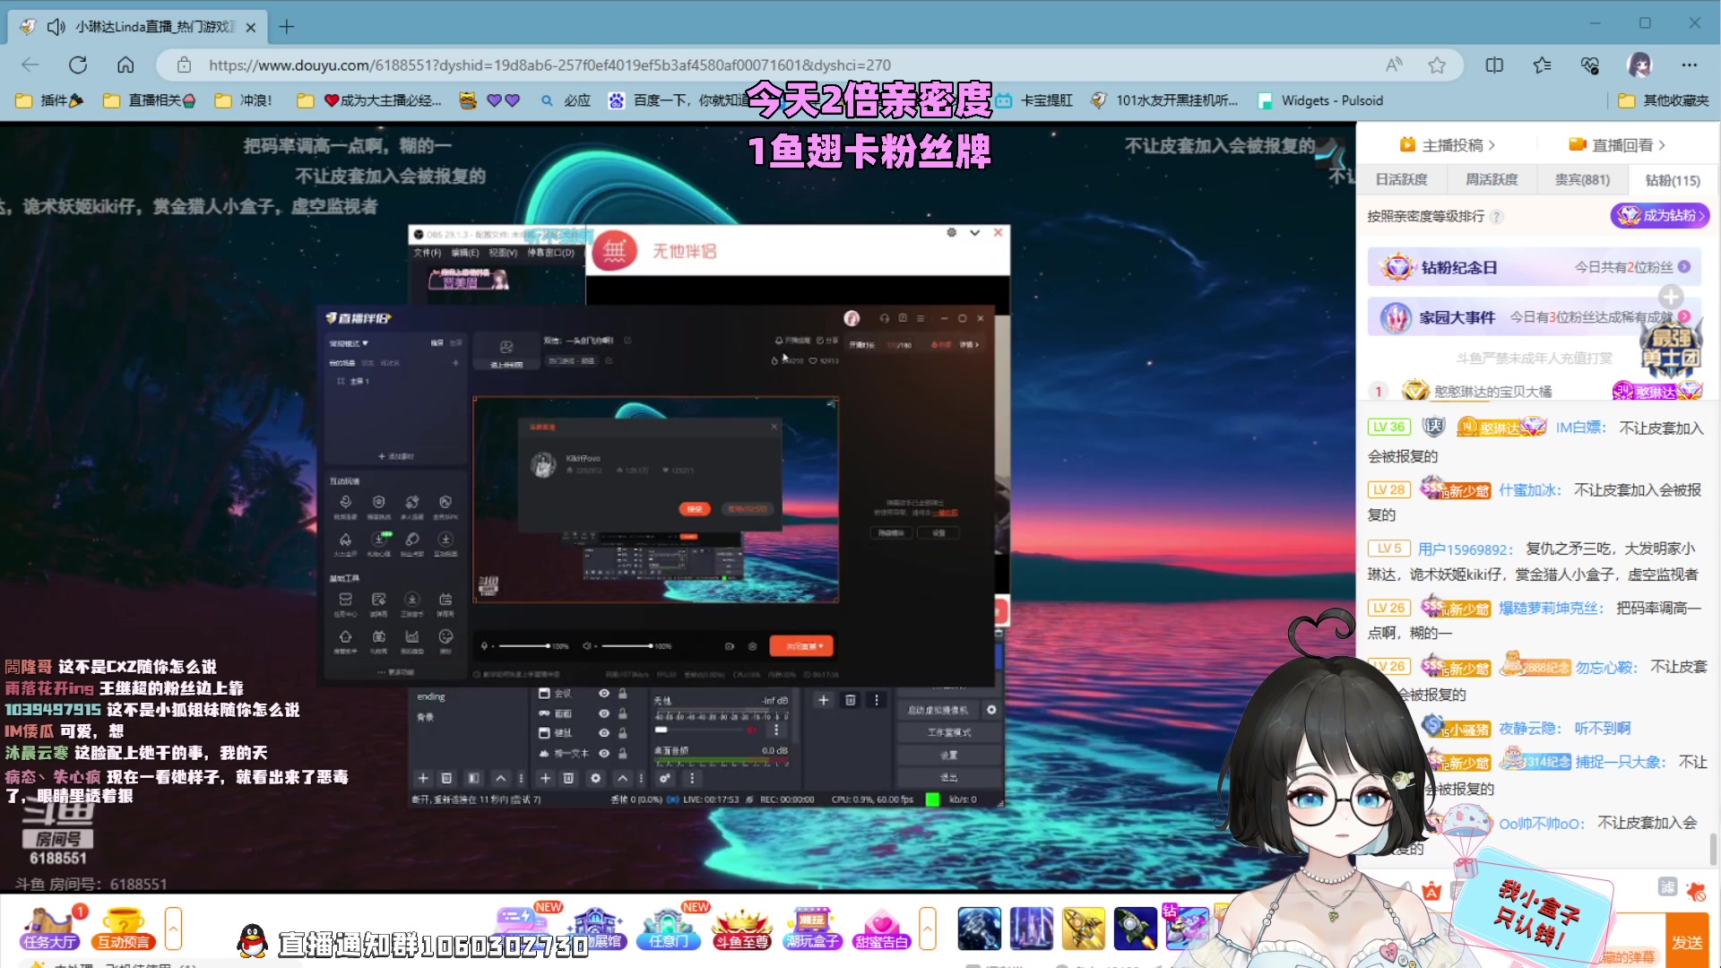This screenshot has height=968, width=1721.
Task: Click the QQ penguin icon near the notification group text
Action: click(253, 941)
